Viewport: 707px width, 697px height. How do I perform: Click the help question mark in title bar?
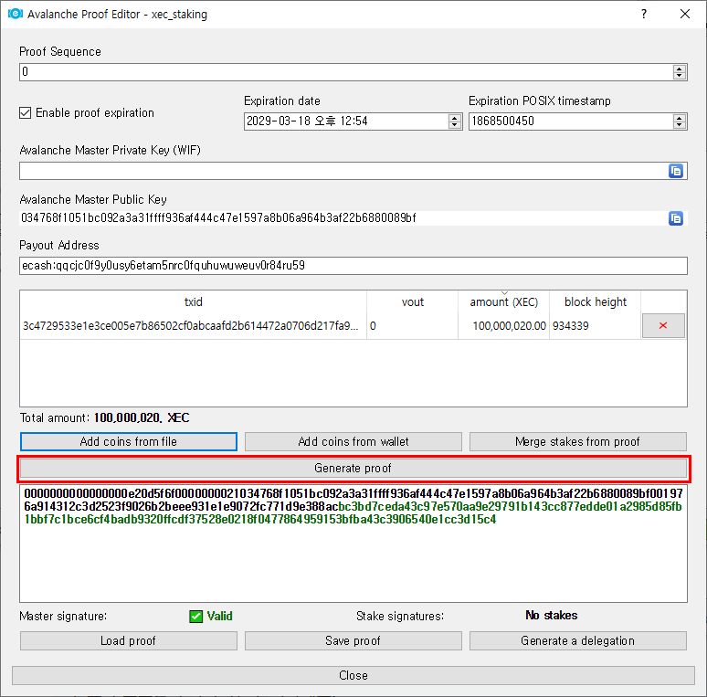point(643,15)
